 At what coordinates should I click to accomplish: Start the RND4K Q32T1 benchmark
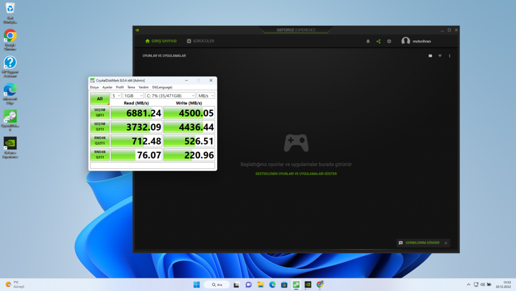point(100,141)
